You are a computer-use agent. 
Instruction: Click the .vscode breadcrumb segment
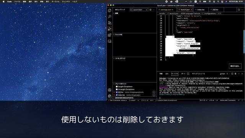coord(162,13)
